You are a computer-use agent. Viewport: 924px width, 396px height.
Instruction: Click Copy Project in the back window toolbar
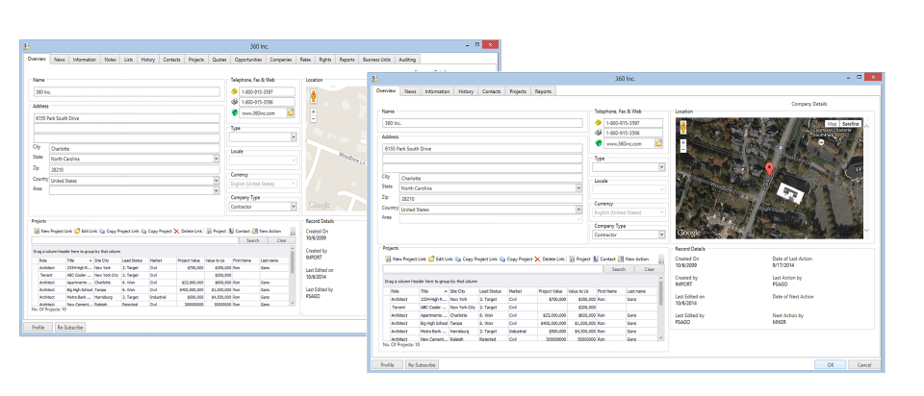pyautogui.click(x=159, y=232)
